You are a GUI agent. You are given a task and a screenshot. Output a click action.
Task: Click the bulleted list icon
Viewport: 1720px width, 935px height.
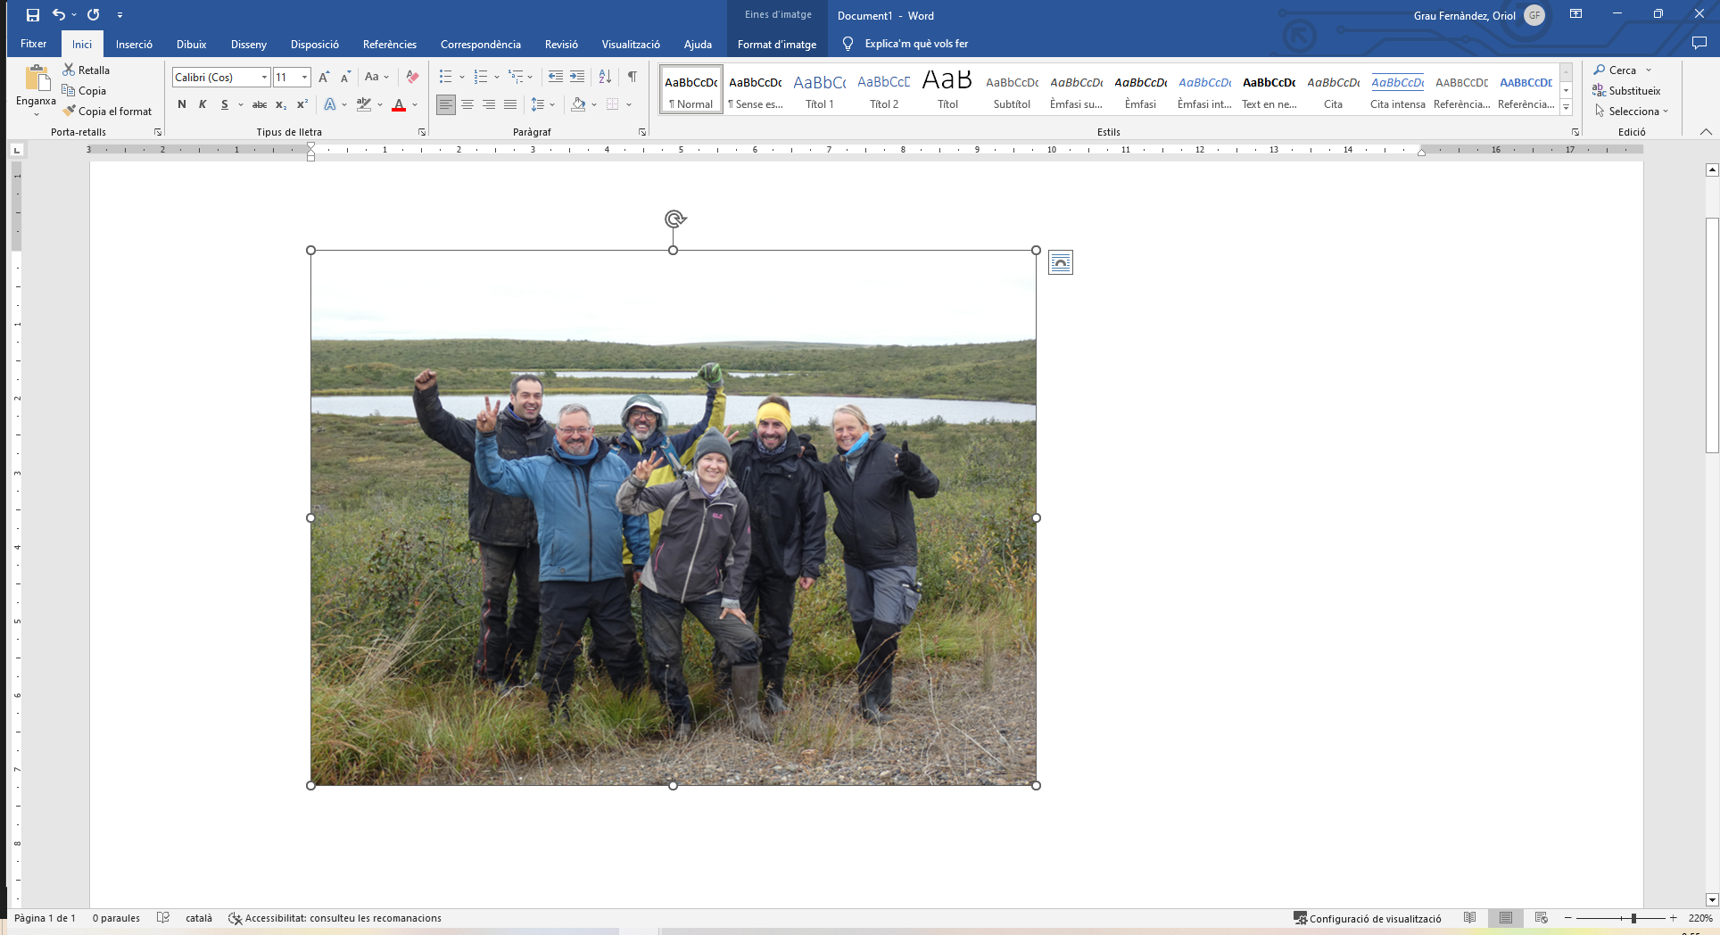[x=445, y=78]
